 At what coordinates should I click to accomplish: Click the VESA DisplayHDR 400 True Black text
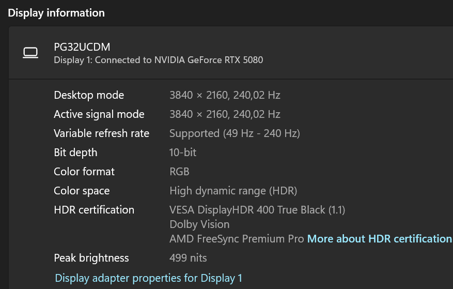point(257,210)
